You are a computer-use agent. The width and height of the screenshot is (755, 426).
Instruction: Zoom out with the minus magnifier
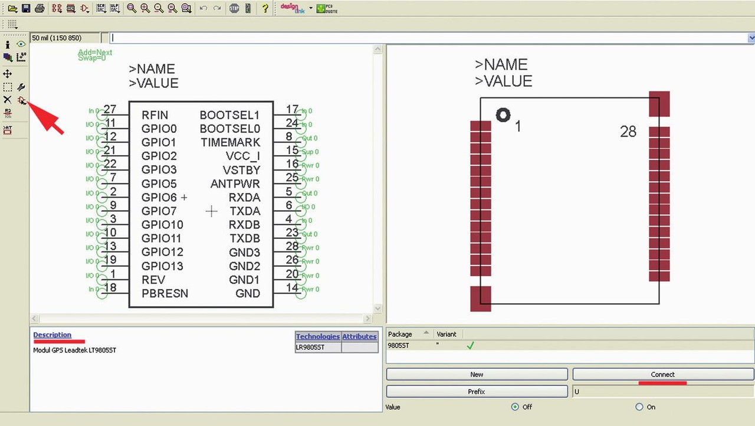click(x=159, y=8)
